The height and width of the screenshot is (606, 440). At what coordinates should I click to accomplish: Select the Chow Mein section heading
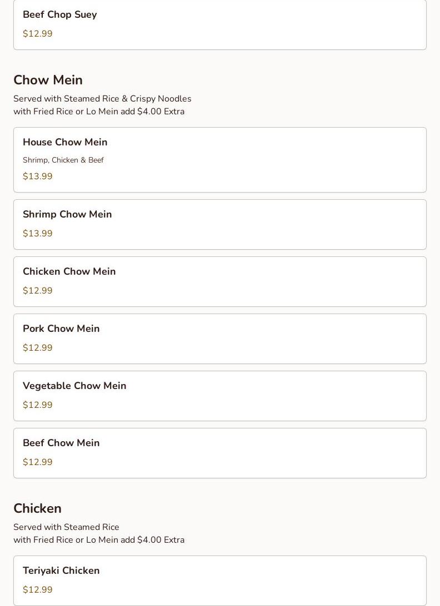click(48, 80)
